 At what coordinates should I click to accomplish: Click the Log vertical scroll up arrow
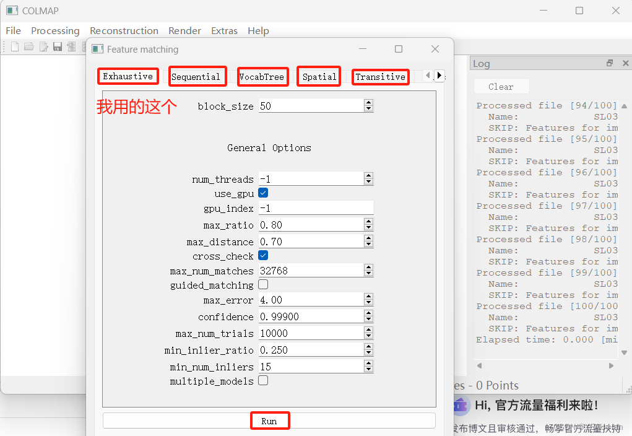point(625,107)
